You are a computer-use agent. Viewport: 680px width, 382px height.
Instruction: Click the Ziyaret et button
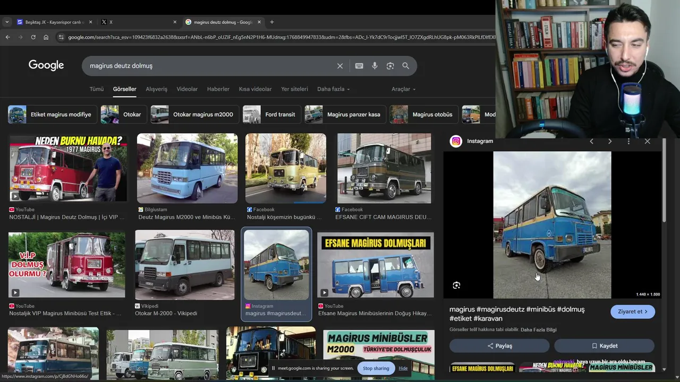pos(633,311)
